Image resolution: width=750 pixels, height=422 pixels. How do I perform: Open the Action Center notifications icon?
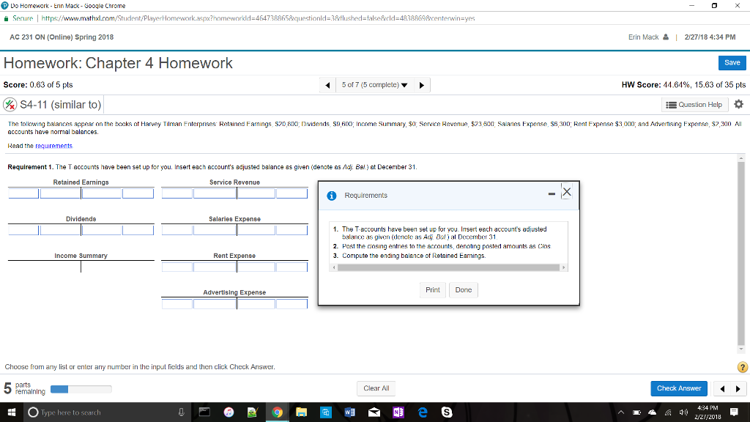[x=734, y=412]
